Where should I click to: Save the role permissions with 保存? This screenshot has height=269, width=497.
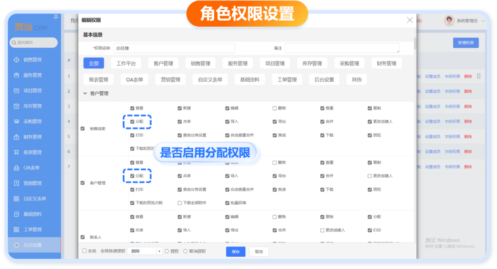coord(236,251)
